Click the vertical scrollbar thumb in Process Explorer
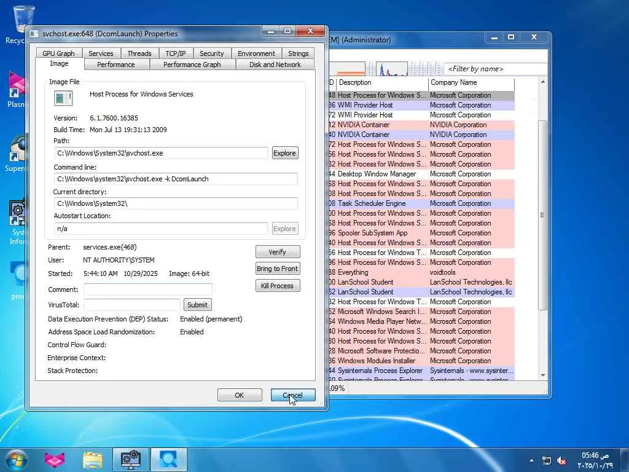The image size is (629, 472). 543,214
